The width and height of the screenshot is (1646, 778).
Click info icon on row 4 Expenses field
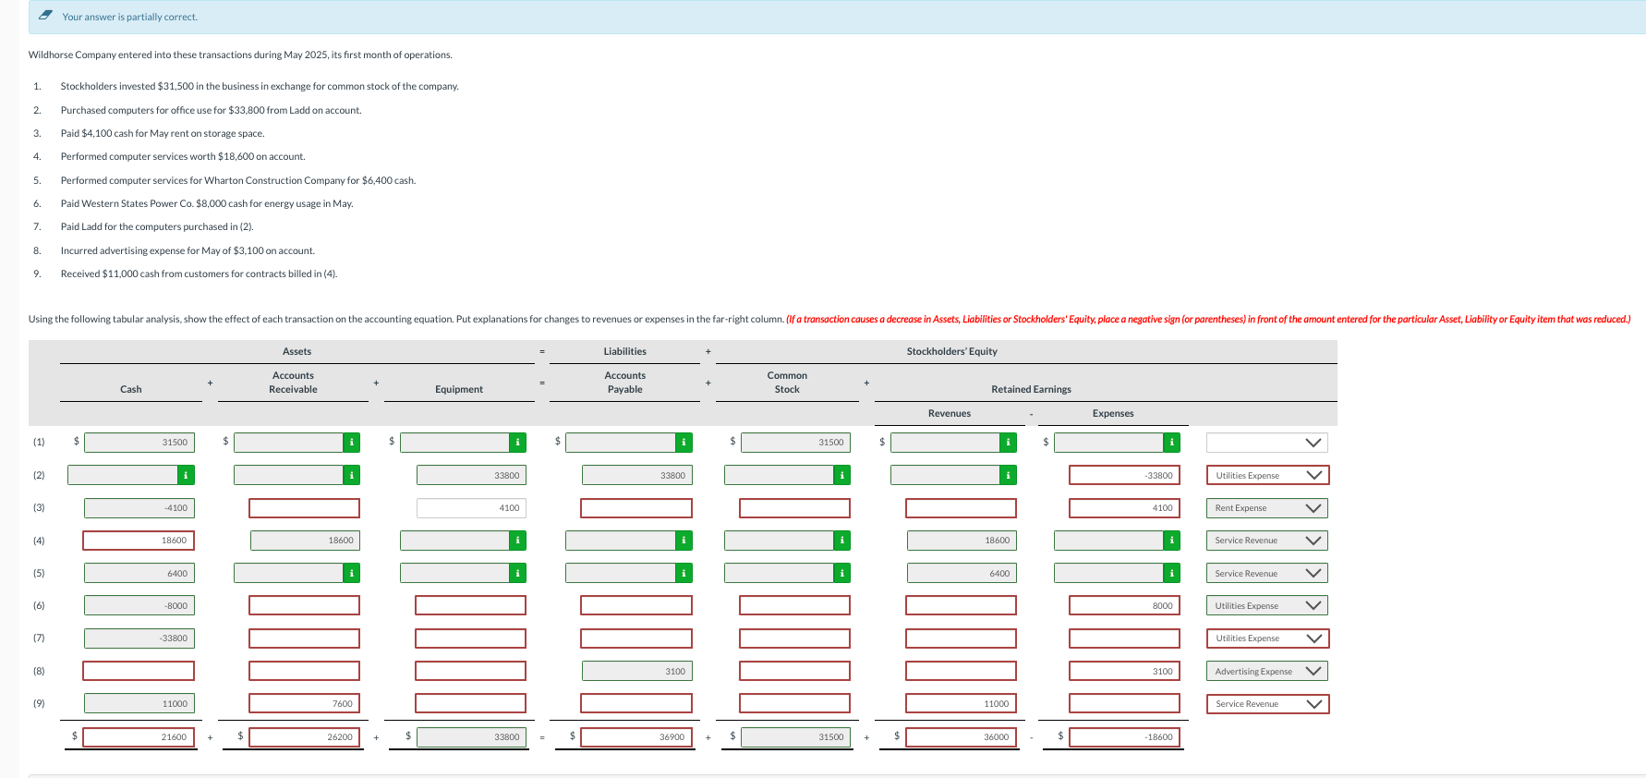pos(1172,541)
